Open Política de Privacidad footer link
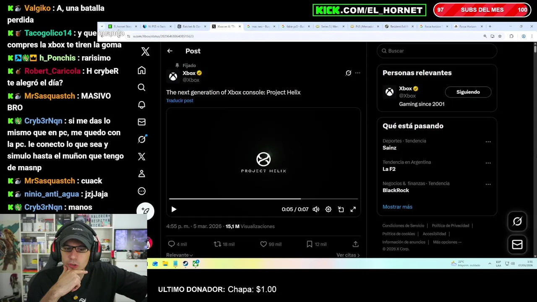The width and height of the screenshot is (537, 302). pyautogui.click(x=451, y=226)
